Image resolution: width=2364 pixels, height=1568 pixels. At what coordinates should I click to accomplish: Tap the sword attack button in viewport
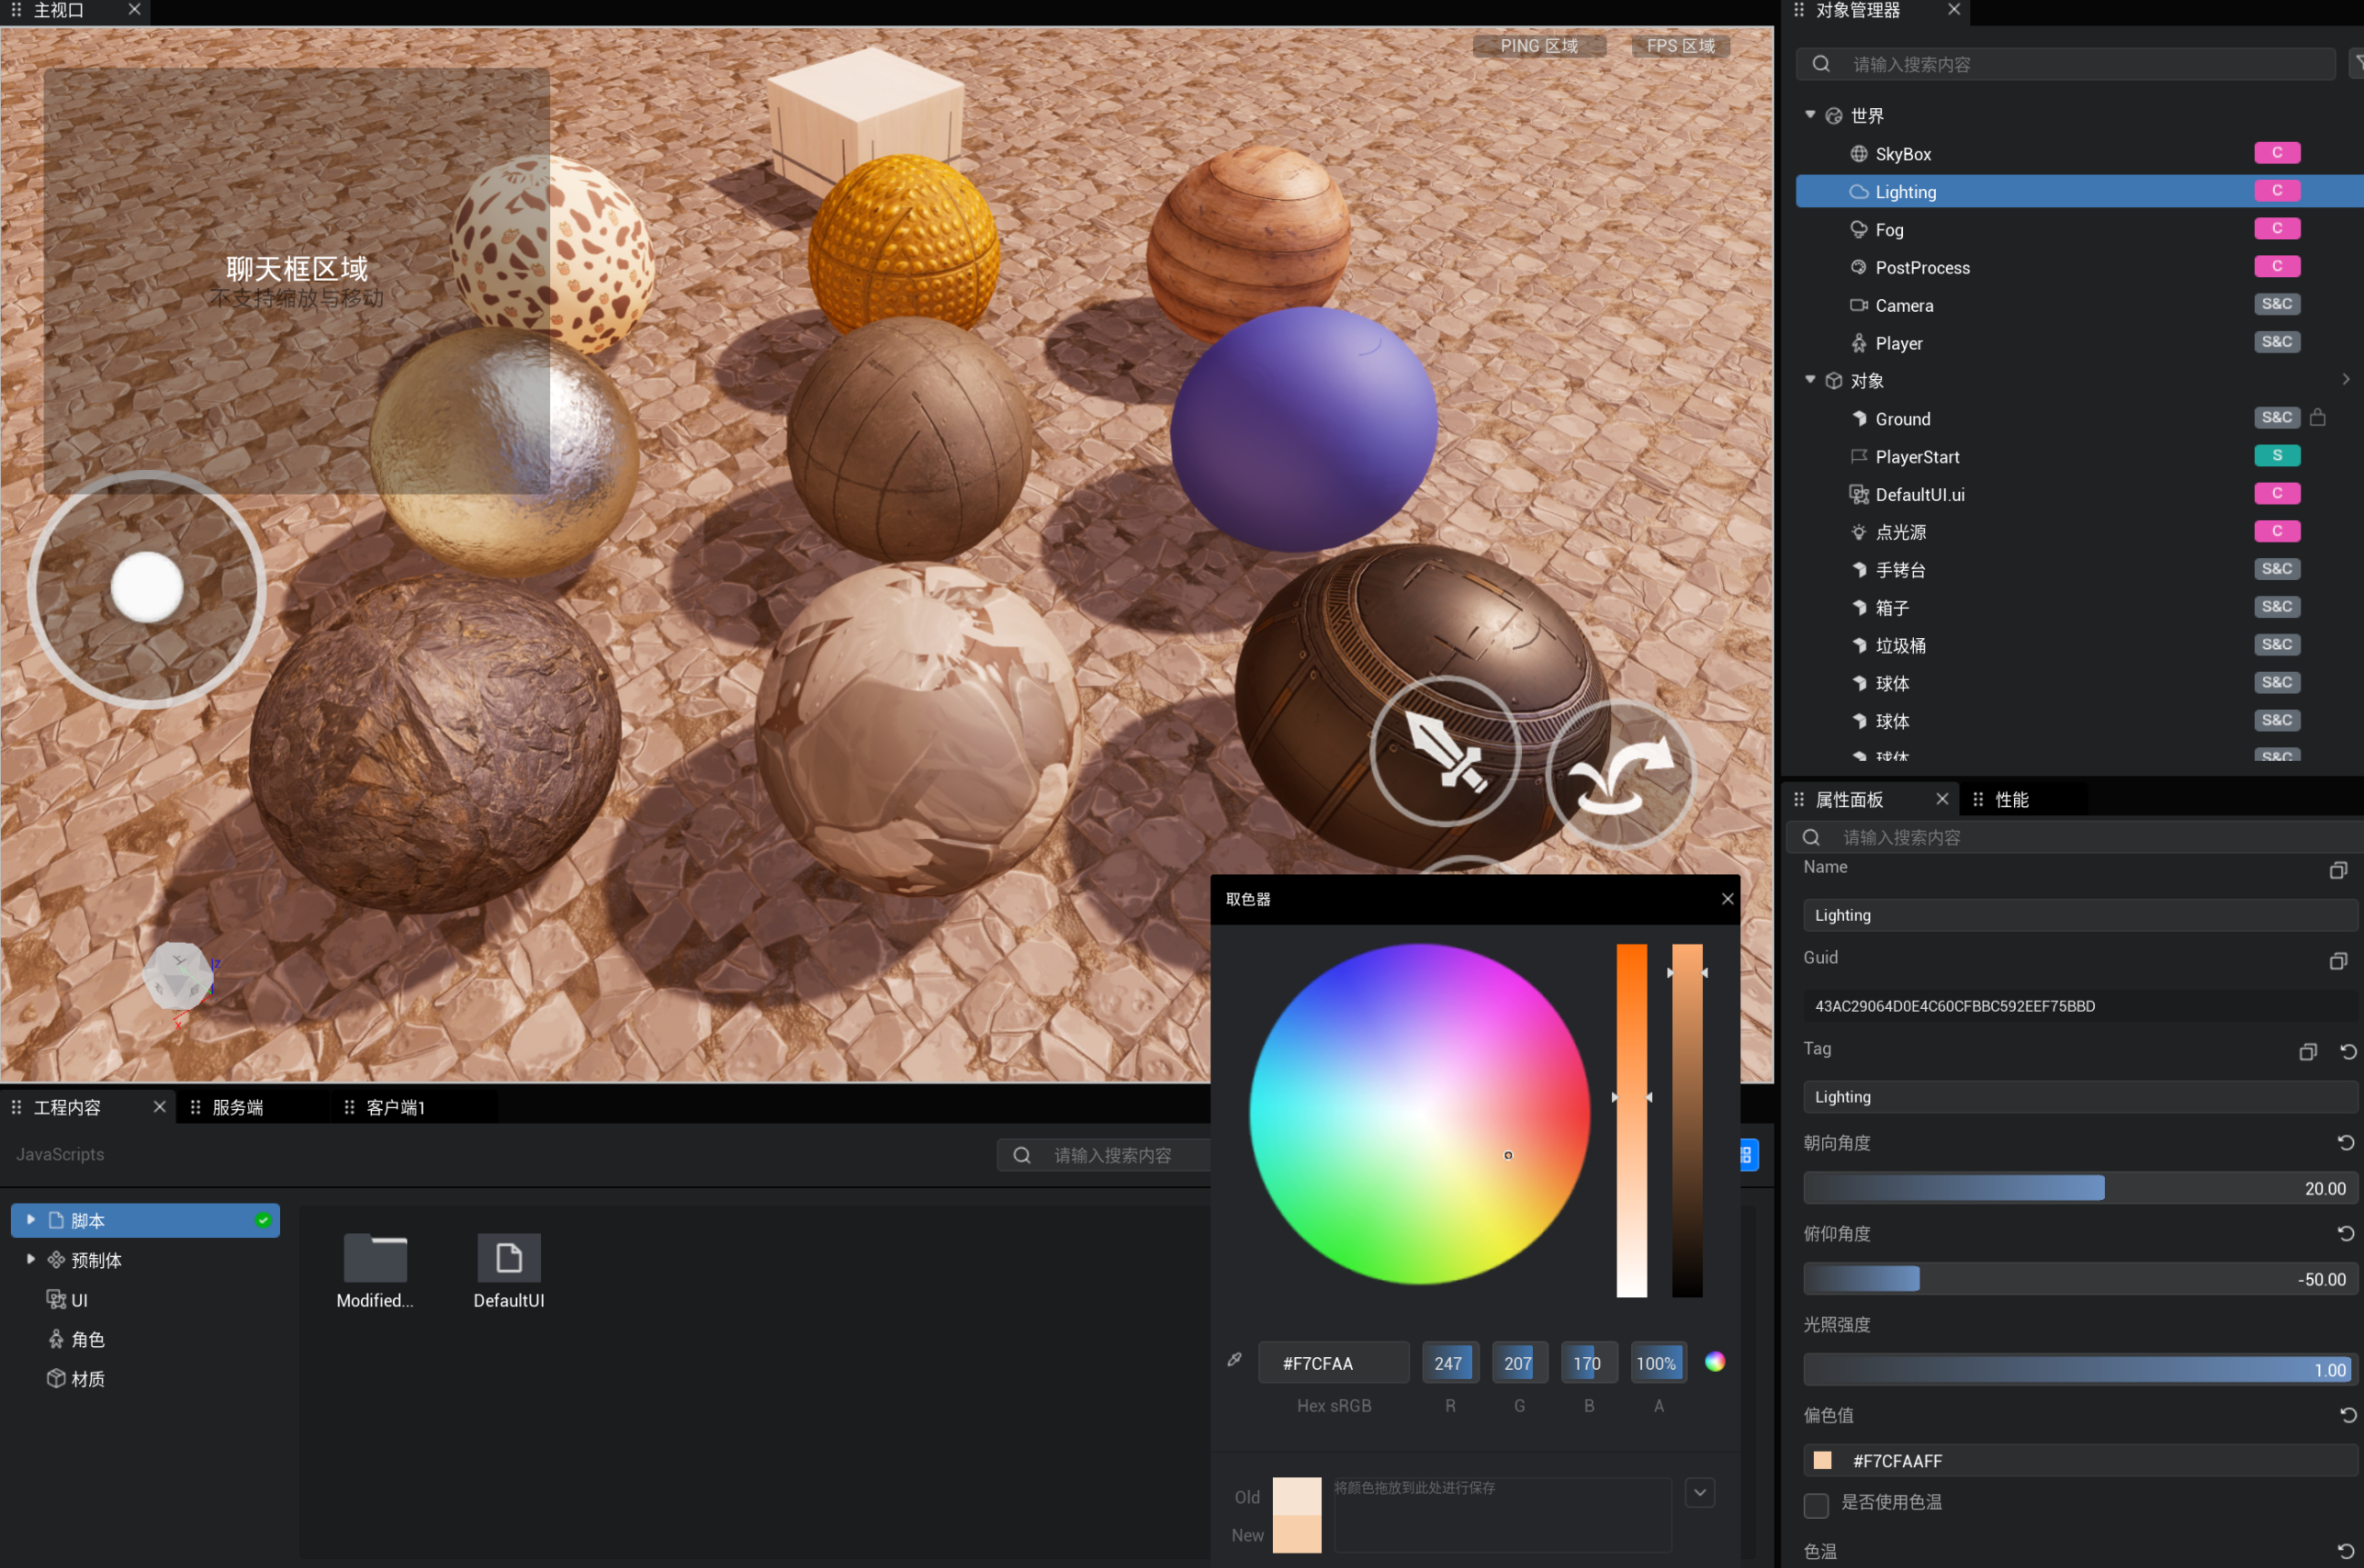(1445, 751)
